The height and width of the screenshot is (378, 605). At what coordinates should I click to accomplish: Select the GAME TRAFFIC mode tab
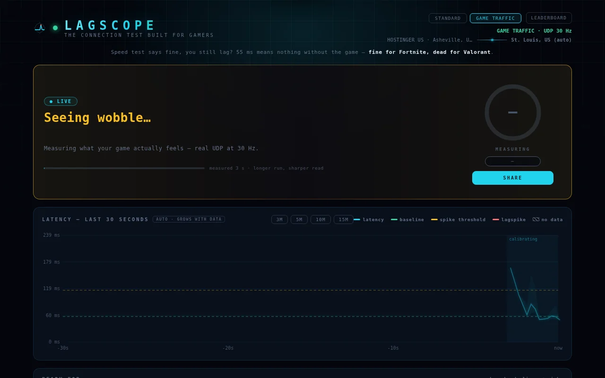(x=495, y=18)
